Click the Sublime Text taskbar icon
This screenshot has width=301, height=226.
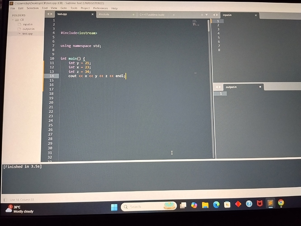(270, 203)
